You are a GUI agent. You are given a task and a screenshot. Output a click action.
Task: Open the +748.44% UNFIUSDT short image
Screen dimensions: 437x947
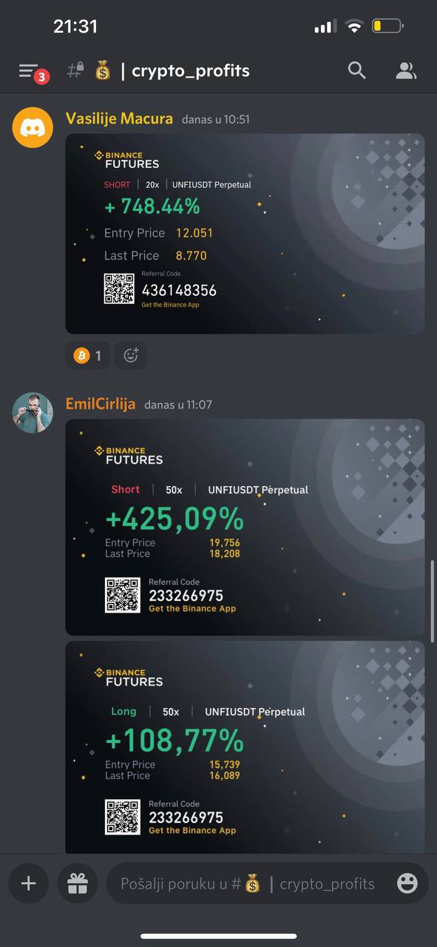click(x=245, y=234)
